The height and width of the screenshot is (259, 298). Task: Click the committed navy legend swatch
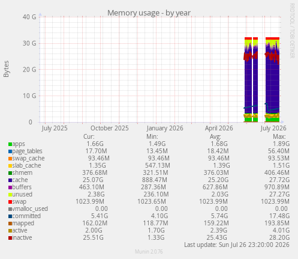pos(10,216)
